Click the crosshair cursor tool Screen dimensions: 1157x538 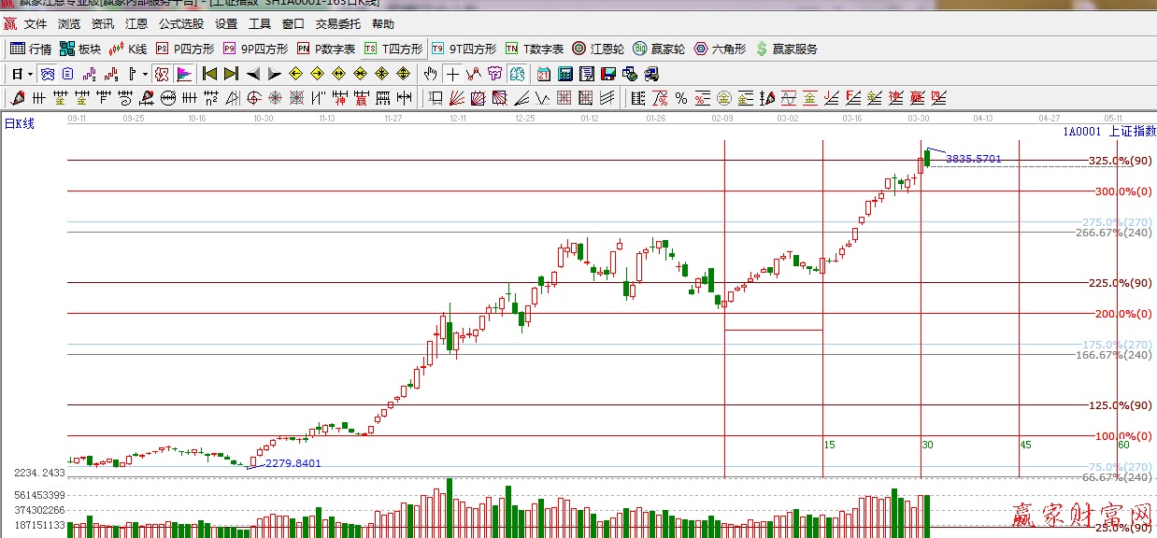(452, 74)
